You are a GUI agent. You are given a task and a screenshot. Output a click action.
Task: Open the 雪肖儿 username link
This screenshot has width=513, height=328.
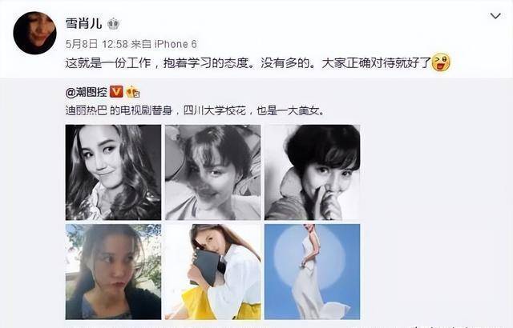click(83, 23)
